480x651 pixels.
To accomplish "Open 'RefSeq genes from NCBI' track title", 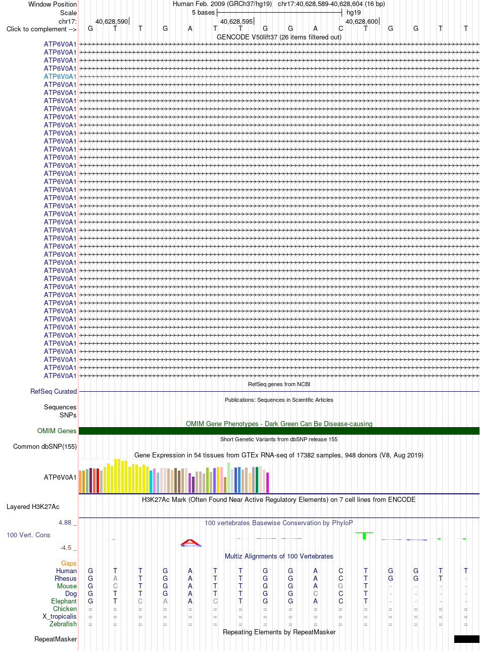I will [x=279, y=384].
